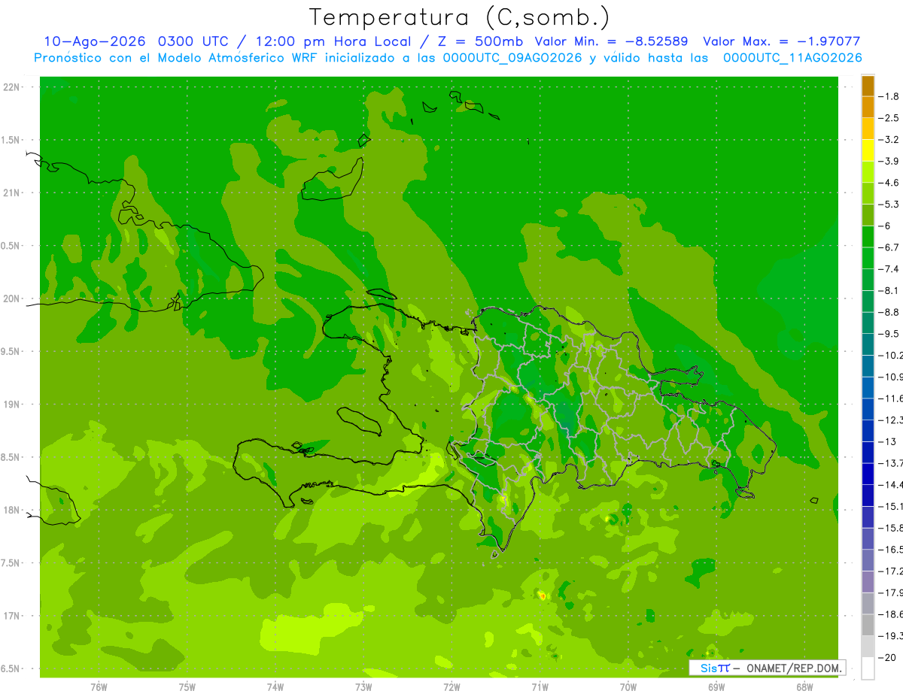The height and width of the screenshot is (697, 903).
Task: Click the "-13" color scale label
Action: (x=887, y=441)
